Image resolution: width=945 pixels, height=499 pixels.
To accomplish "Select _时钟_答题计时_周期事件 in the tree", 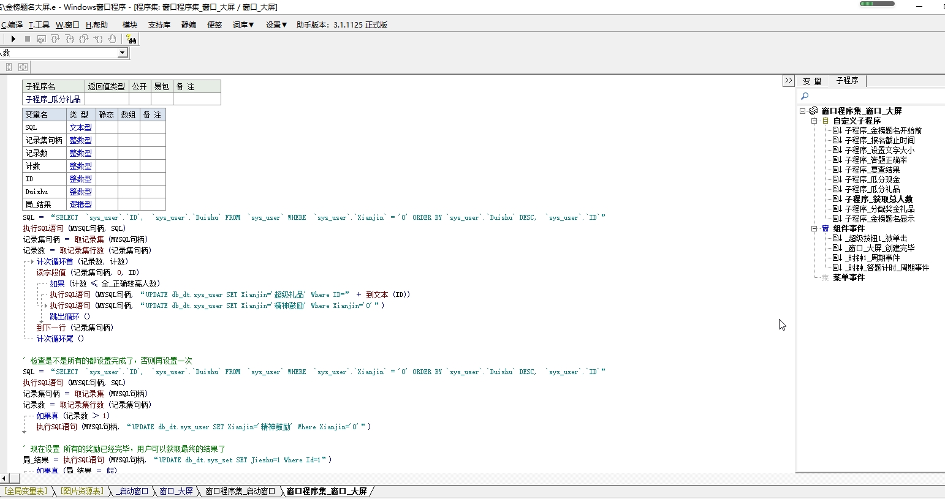I will 887,268.
